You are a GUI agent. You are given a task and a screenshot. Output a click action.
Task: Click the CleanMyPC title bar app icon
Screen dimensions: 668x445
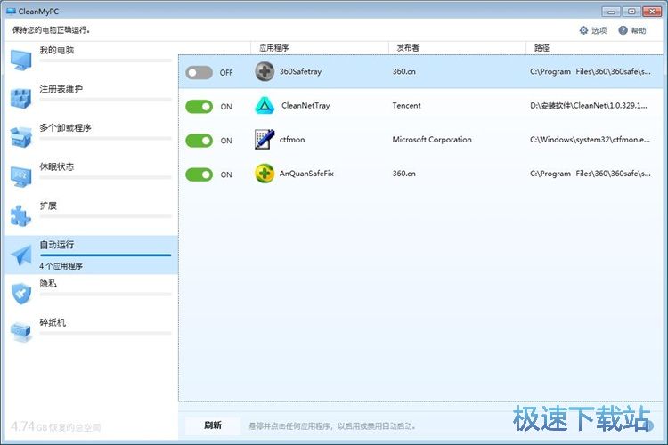click(11, 11)
